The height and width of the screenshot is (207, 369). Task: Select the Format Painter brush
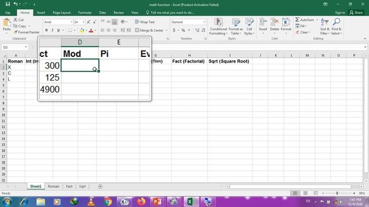pyautogui.click(x=27, y=32)
